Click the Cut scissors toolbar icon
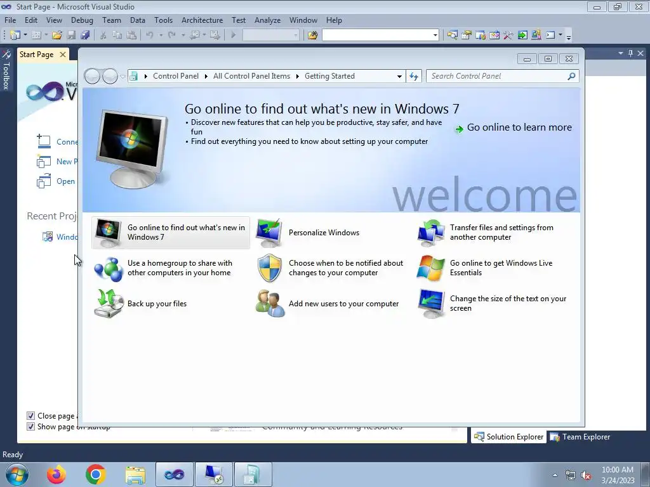650x487 pixels. click(x=103, y=36)
